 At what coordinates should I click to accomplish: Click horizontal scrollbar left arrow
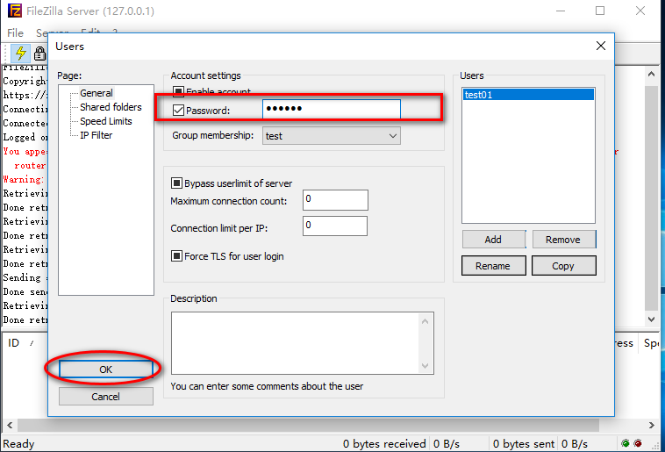coord(10,425)
